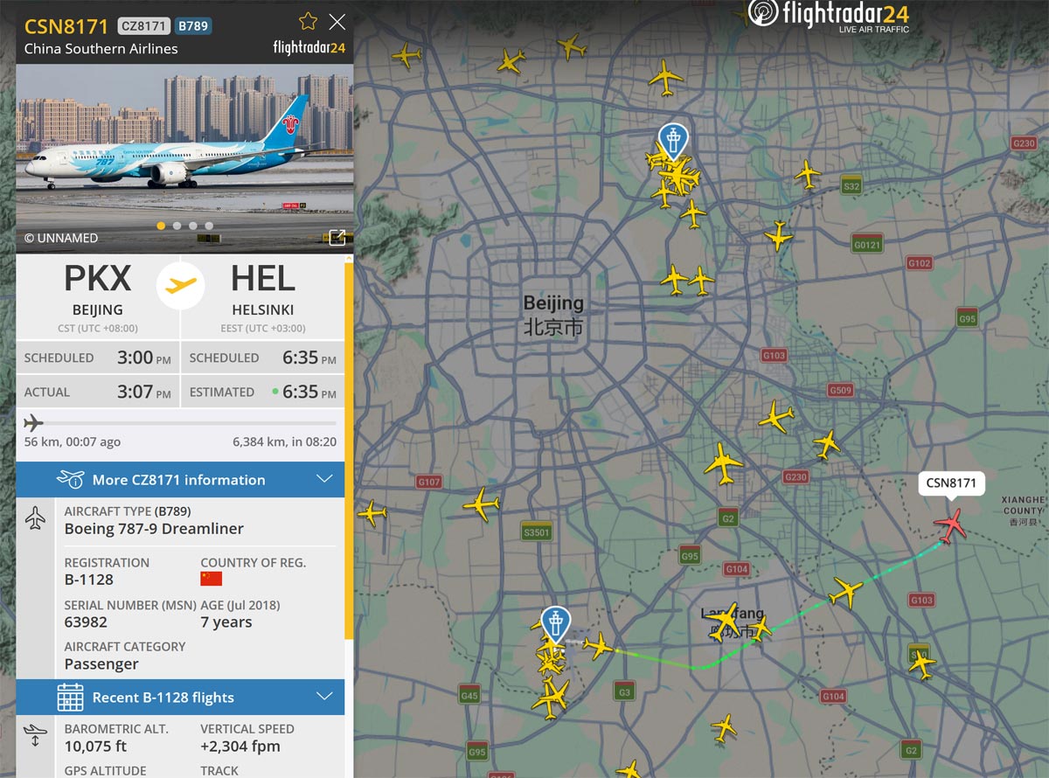This screenshot has width=1049, height=778.
Task: Expand Recent B-1128 flights section
Action: click(180, 698)
